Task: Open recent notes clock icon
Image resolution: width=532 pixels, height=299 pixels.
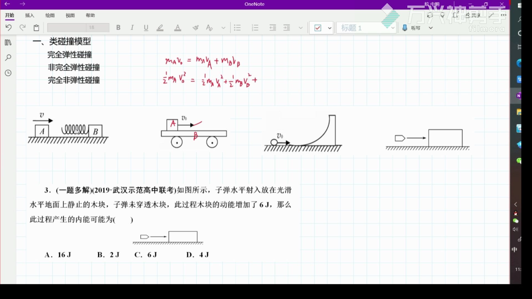Action: tap(8, 73)
